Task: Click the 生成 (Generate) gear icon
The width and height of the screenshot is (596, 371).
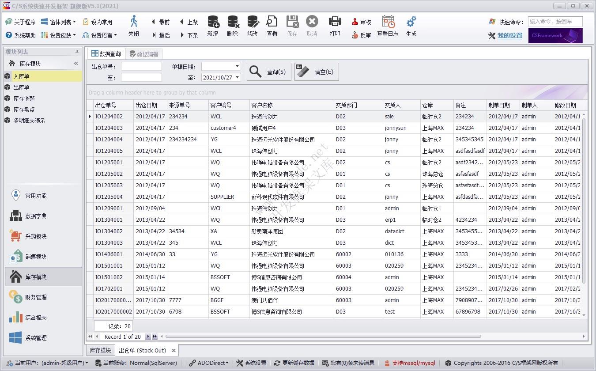Action: 411,26
